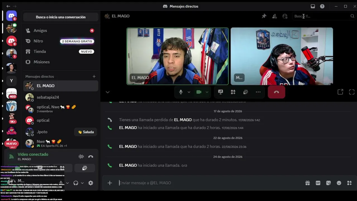This screenshot has height=201, width=357.
Task: Share your screen in the call
Action: click(x=220, y=92)
